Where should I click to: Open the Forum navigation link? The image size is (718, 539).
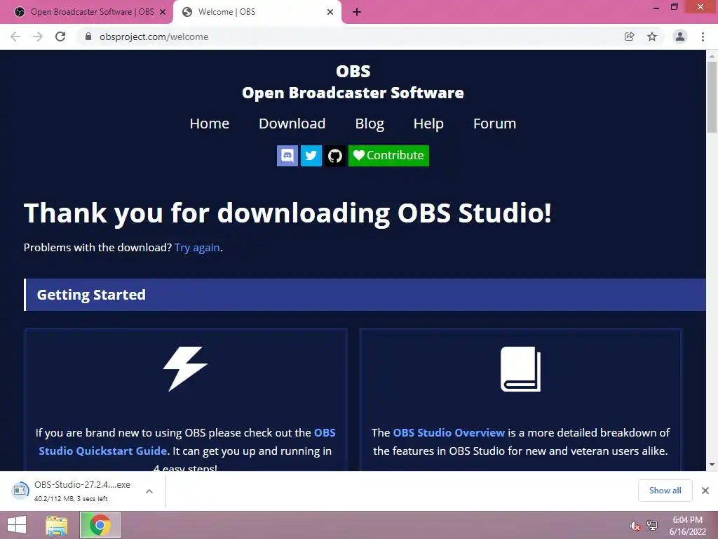(x=494, y=124)
